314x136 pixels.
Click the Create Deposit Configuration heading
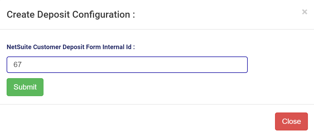pyautogui.click(x=71, y=15)
